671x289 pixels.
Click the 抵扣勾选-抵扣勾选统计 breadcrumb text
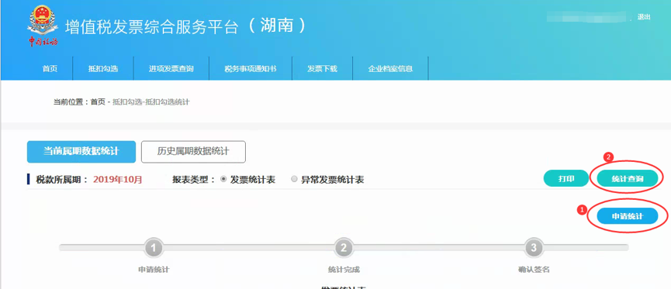coord(151,102)
